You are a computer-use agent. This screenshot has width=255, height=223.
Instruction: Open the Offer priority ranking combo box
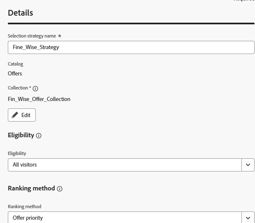pyautogui.click(x=125, y=217)
